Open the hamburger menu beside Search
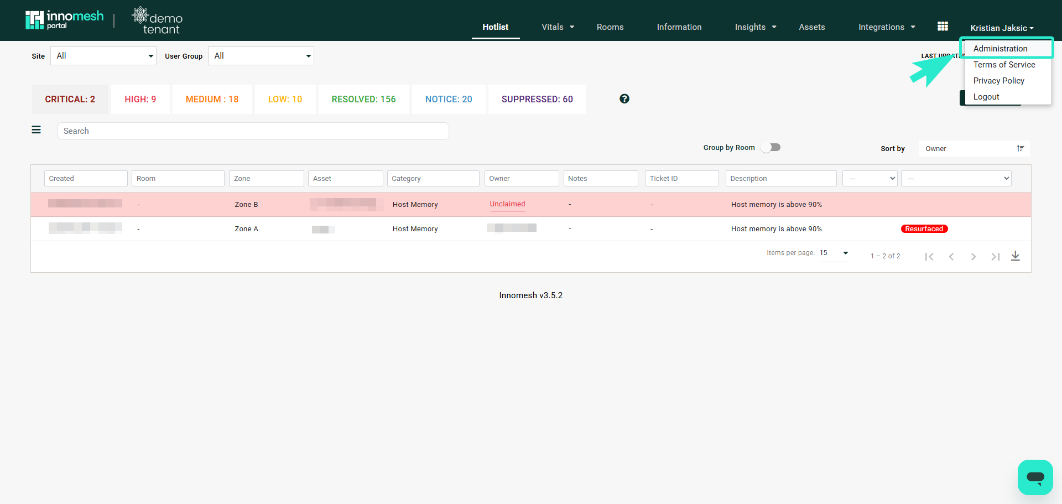1062x504 pixels. pos(37,130)
